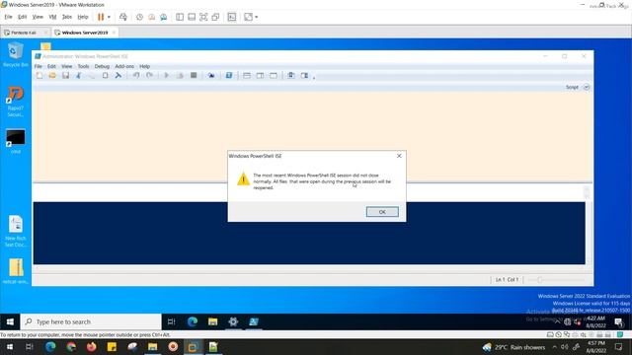Click VMware console view icon
Screen dimensions: 632x355
[x=232, y=17]
